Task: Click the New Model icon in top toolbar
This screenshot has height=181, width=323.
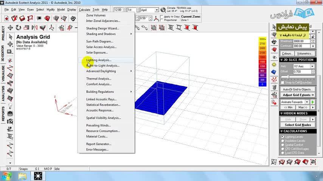Action: point(6,18)
